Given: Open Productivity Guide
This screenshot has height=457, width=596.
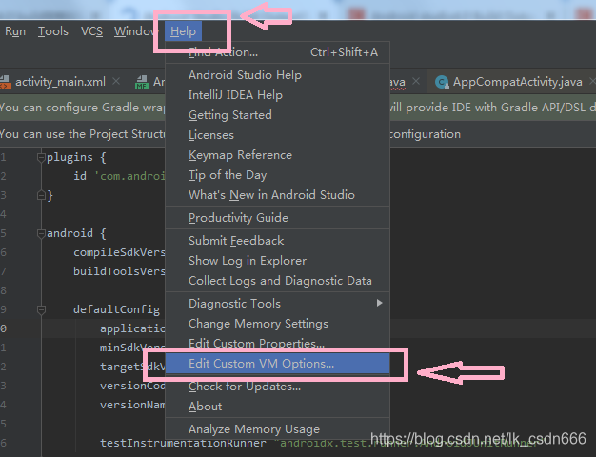Looking at the screenshot, I should pos(277,218).
